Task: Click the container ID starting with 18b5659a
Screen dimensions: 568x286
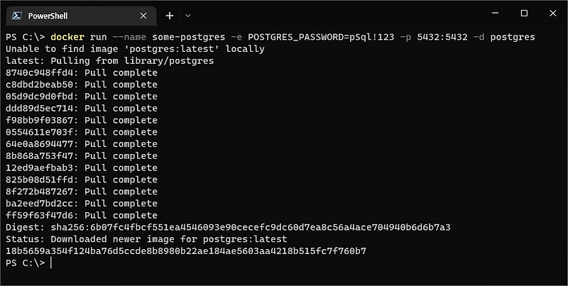Action: tap(186, 251)
